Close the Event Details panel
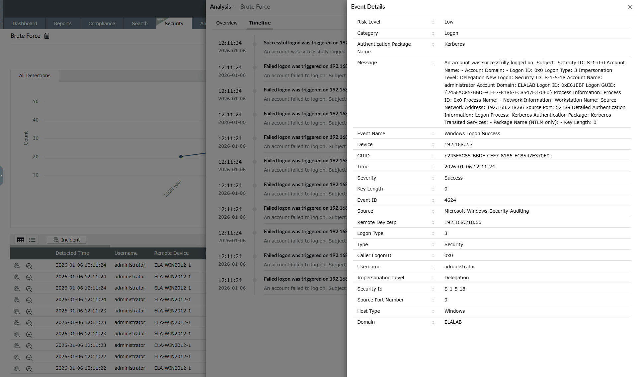This screenshot has width=637, height=377. click(630, 7)
